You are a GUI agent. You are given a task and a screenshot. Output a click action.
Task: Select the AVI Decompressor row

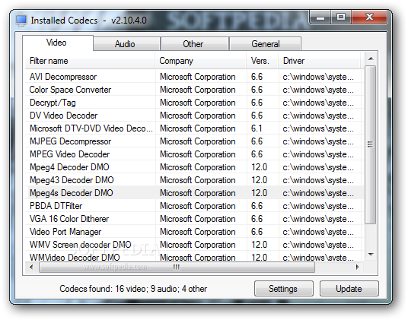[x=194, y=77]
